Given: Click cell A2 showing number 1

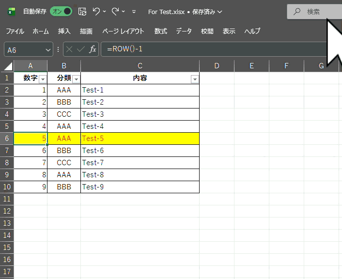Looking at the screenshot, I should coord(31,90).
